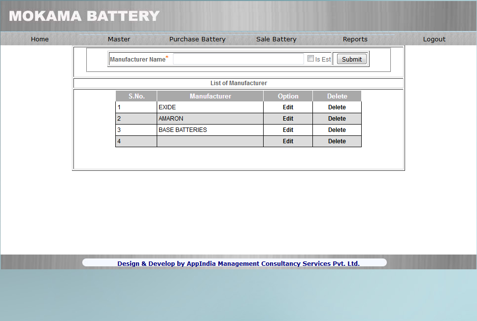Delete the blank row number 4
Viewport: 477px width, 321px height.
tap(337, 141)
